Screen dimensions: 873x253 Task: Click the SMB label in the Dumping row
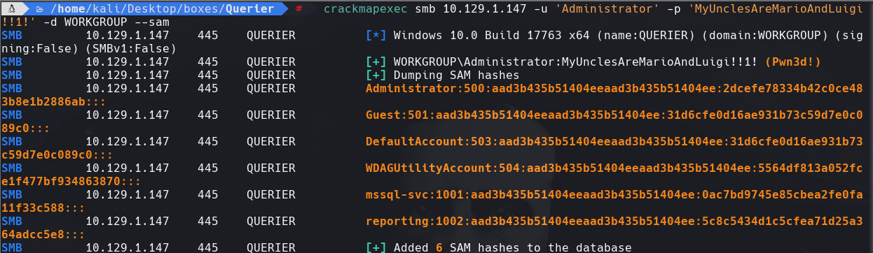12,75
